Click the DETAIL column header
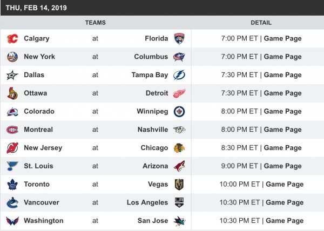This screenshot has height=231, width=324. click(261, 23)
